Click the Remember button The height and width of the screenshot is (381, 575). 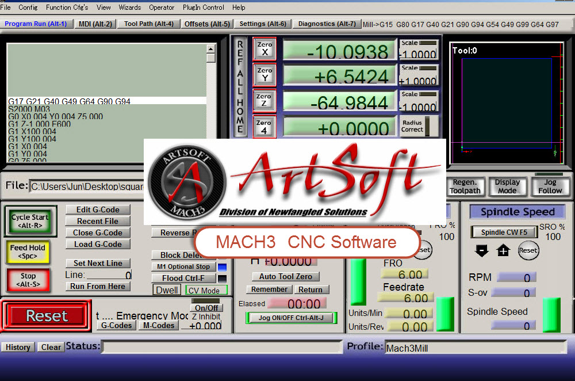point(269,289)
